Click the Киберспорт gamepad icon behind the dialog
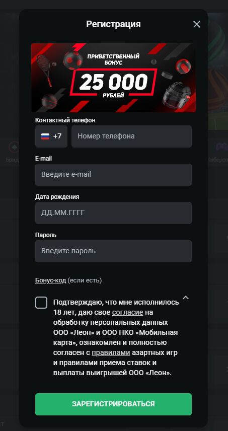This screenshot has height=431, width=228. tap(221, 148)
